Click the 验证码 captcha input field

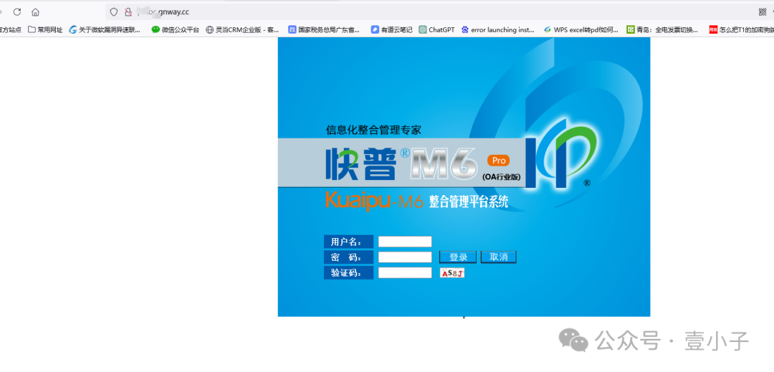pyautogui.click(x=405, y=273)
